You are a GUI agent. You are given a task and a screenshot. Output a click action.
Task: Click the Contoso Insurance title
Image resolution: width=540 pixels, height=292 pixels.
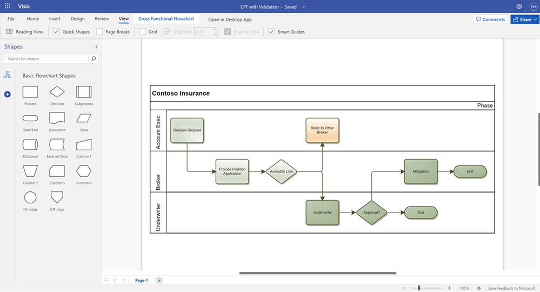181,94
